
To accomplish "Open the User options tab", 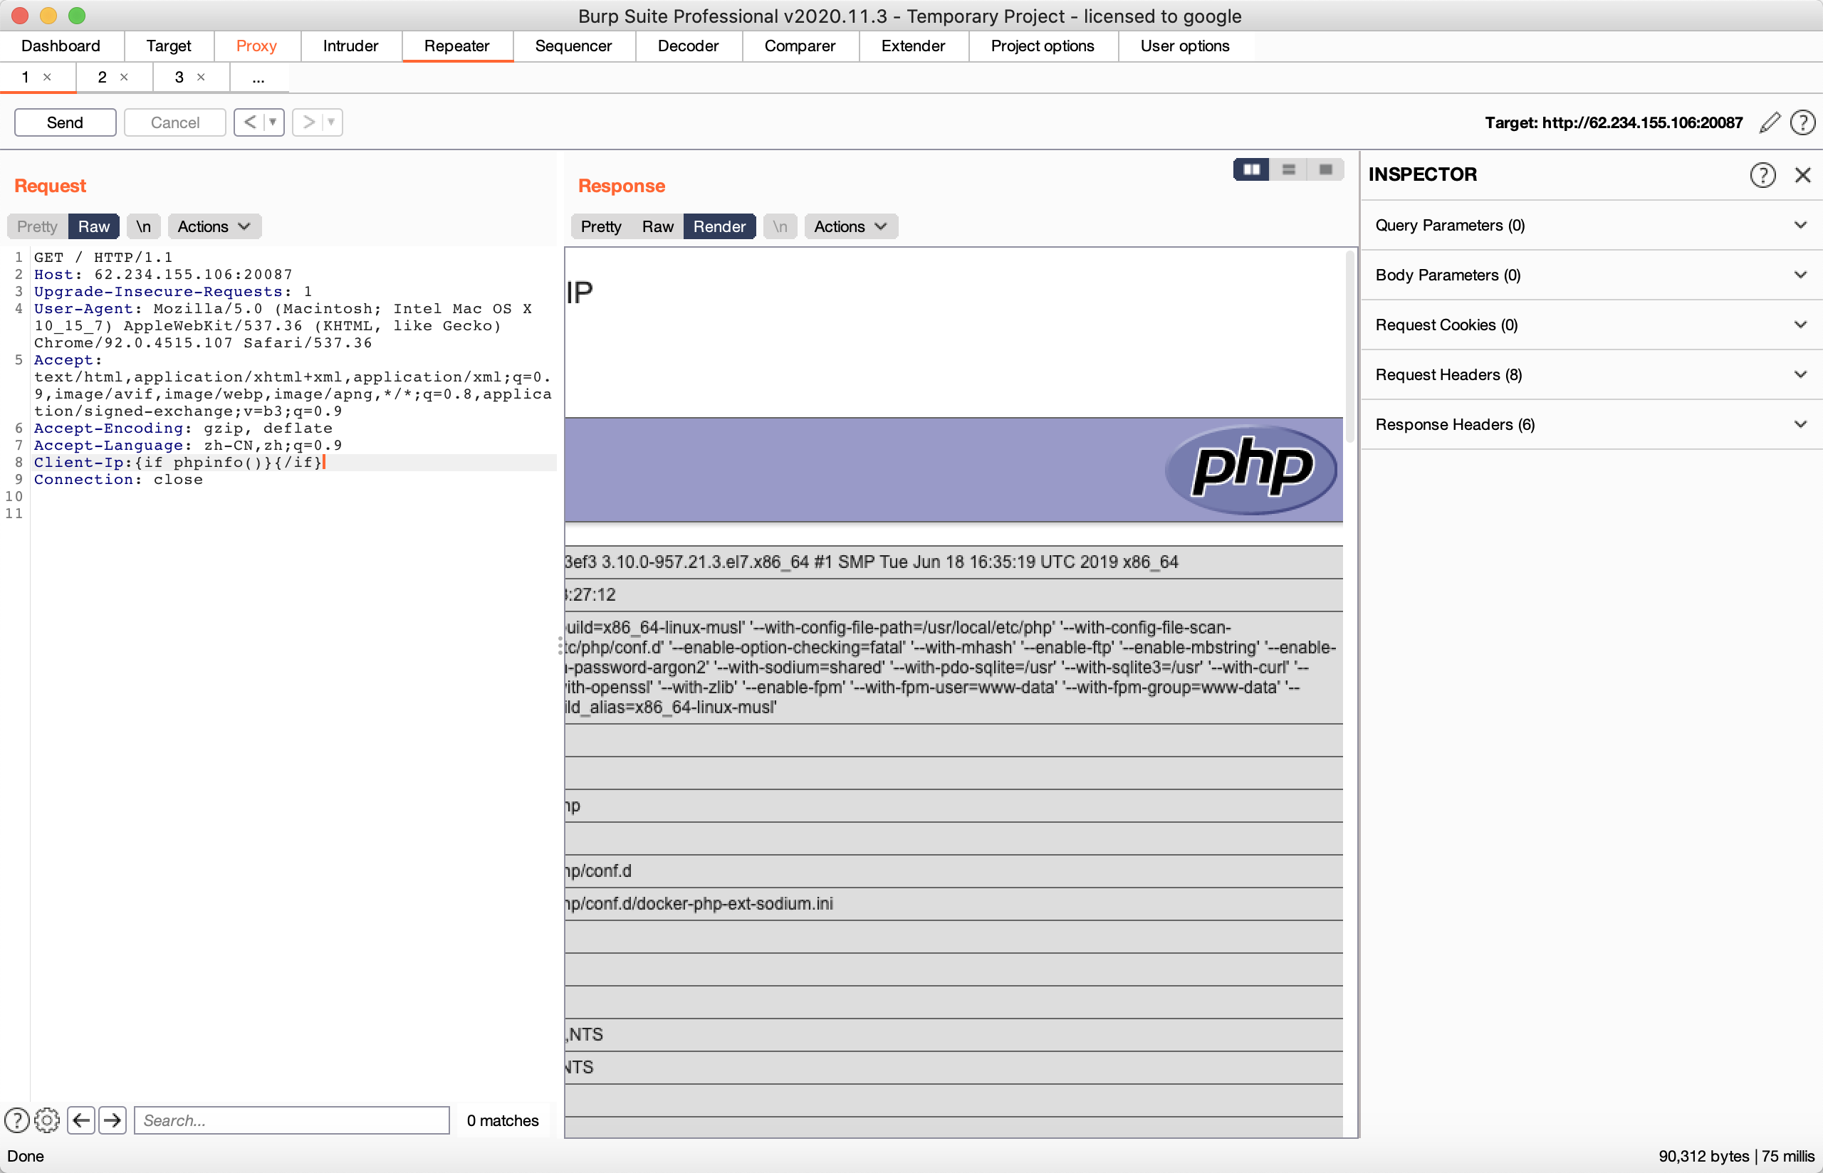I will click(1185, 46).
